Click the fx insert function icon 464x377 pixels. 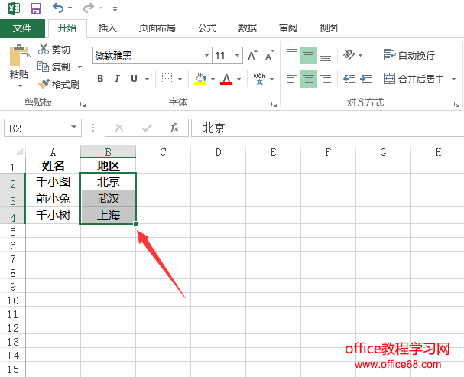point(174,128)
